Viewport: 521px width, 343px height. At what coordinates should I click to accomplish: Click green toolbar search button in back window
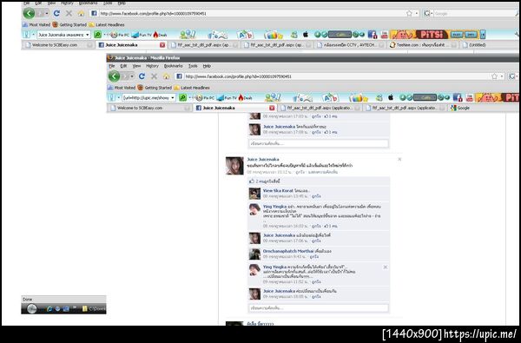97,34
